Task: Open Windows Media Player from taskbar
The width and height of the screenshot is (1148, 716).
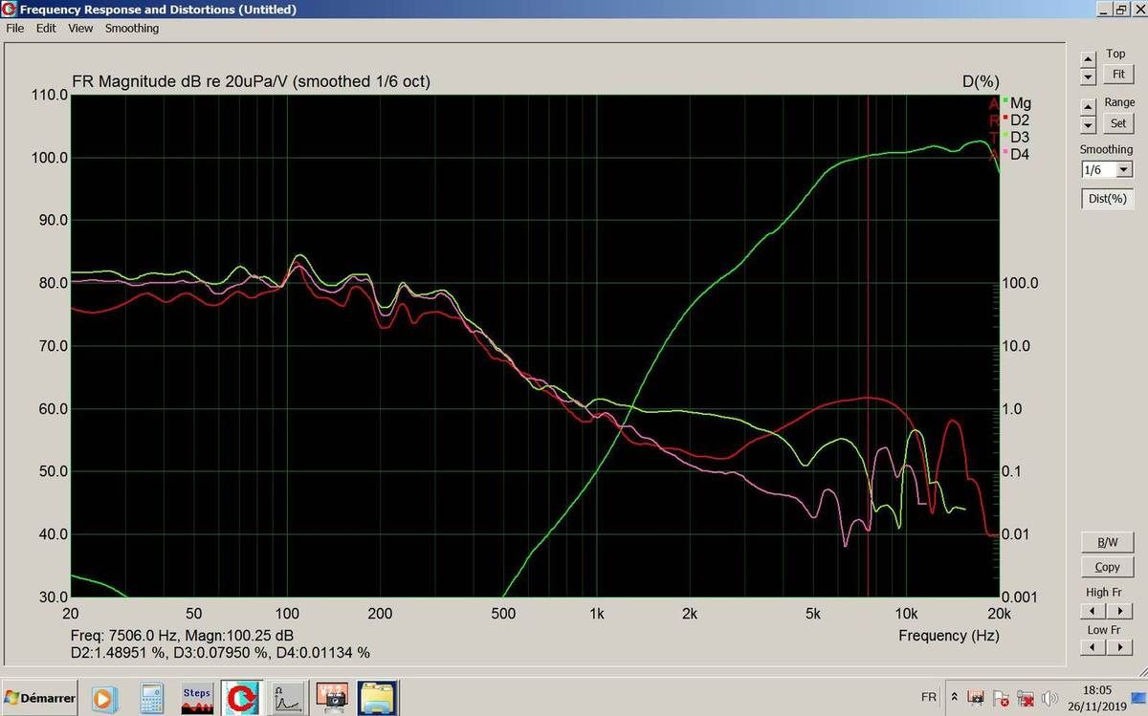Action: point(104,698)
